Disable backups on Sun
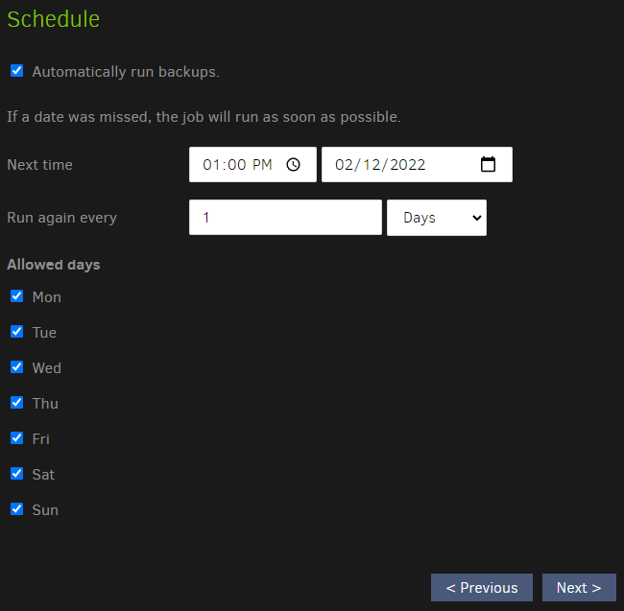 coord(16,509)
